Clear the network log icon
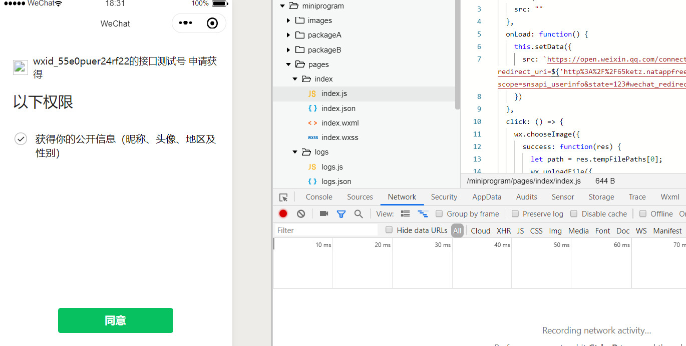Screen dimensions: 686x346 [x=301, y=213]
